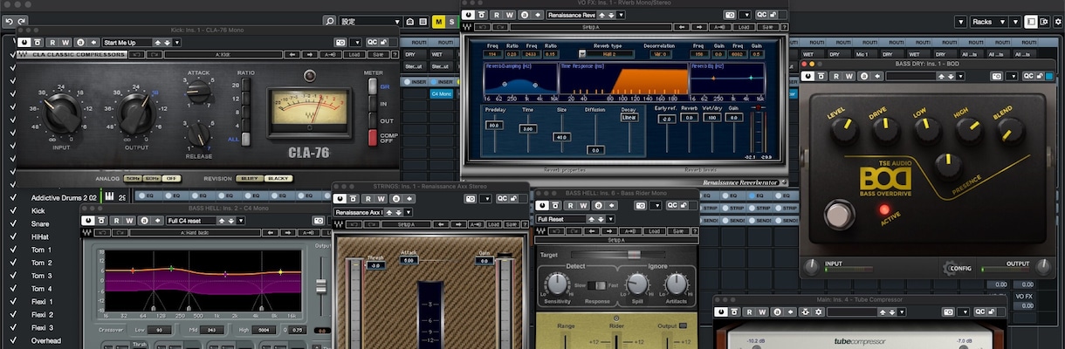Turn the CLA-76 INPUT knob
The image size is (1065, 349).
tap(61, 112)
